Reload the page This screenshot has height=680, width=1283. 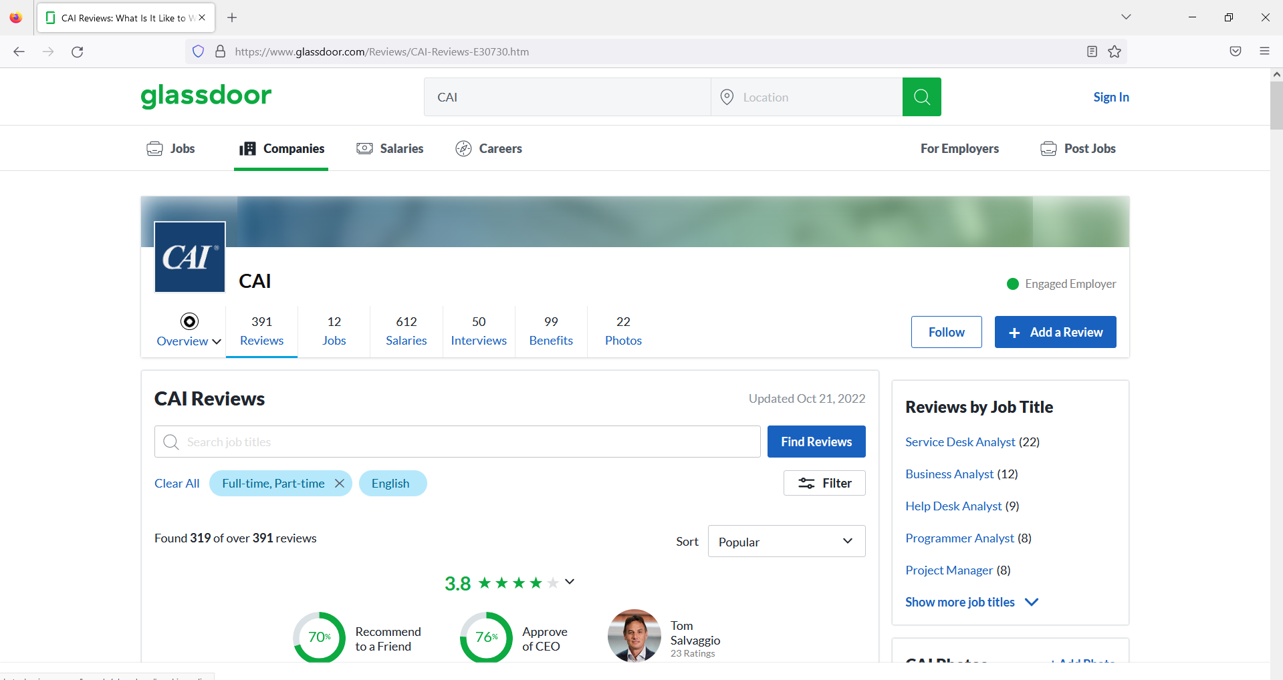click(x=78, y=51)
